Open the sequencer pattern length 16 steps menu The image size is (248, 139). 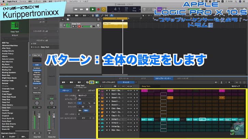(238, 86)
